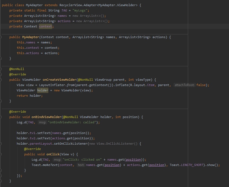Image resolution: width=229 pixels, height=187 pixels.
Task: Click the attachToRoot parameter hint
Action: [x=185, y=85]
